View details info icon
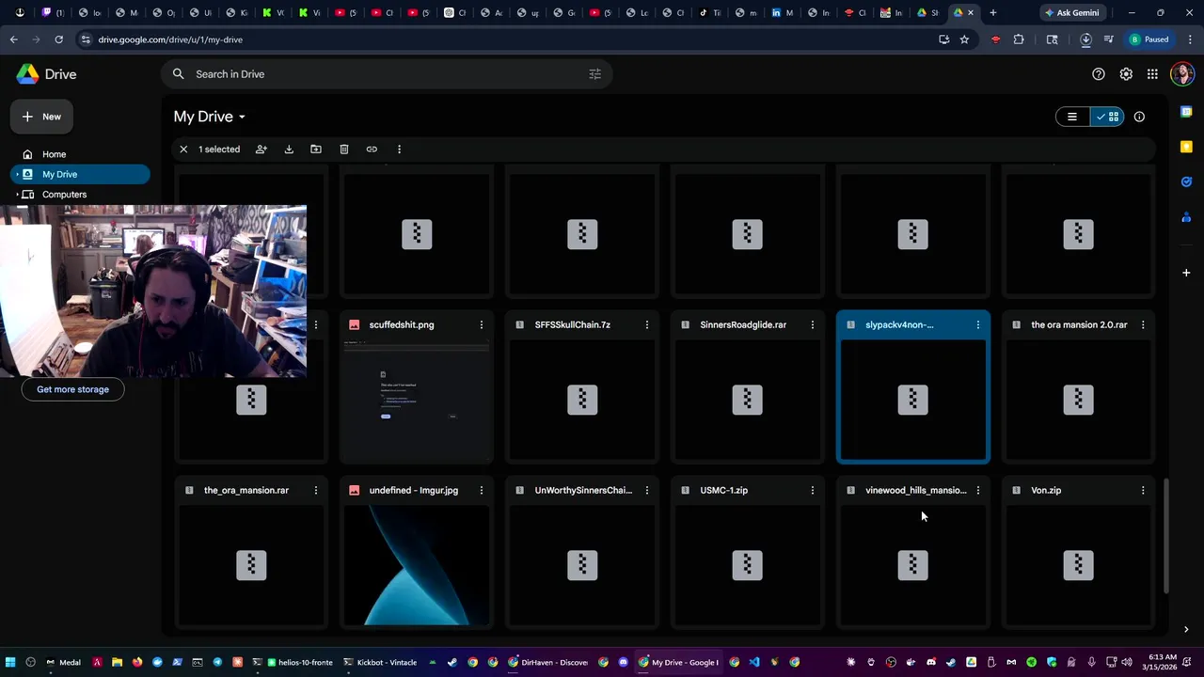 click(1139, 117)
